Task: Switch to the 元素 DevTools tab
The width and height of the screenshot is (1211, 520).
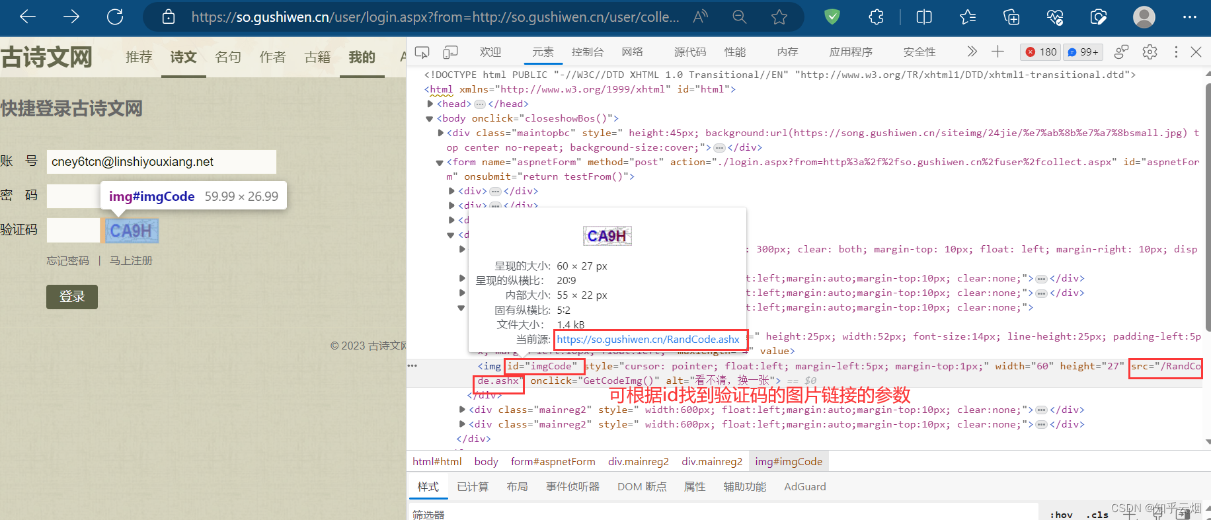Action: click(543, 52)
